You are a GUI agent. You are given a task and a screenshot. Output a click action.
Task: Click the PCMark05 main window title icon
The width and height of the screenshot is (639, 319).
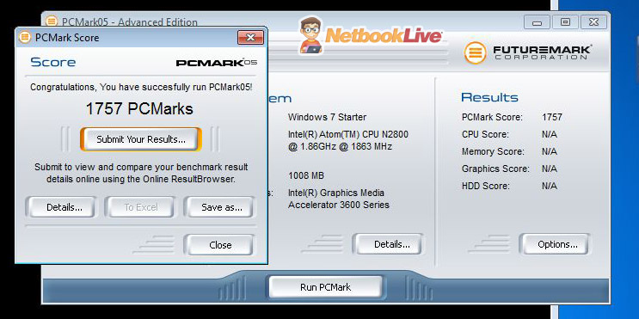coord(52,21)
